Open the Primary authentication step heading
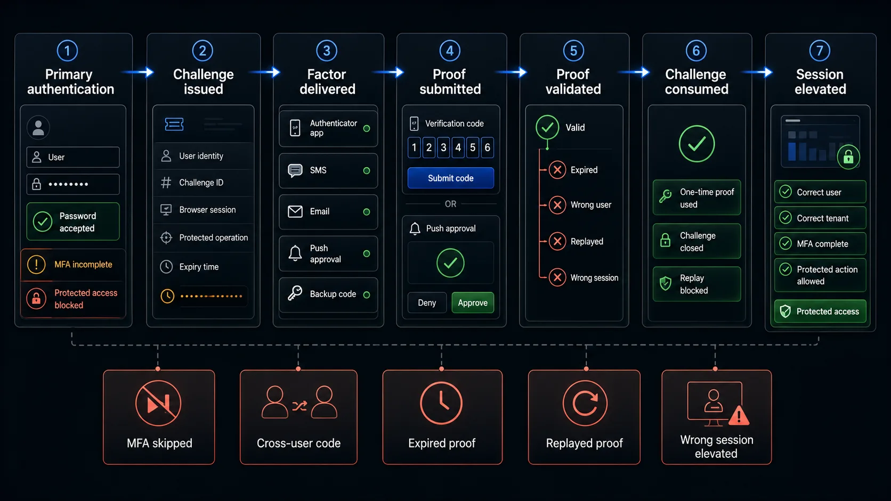The width and height of the screenshot is (891, 501). click(x=70, y=81)
